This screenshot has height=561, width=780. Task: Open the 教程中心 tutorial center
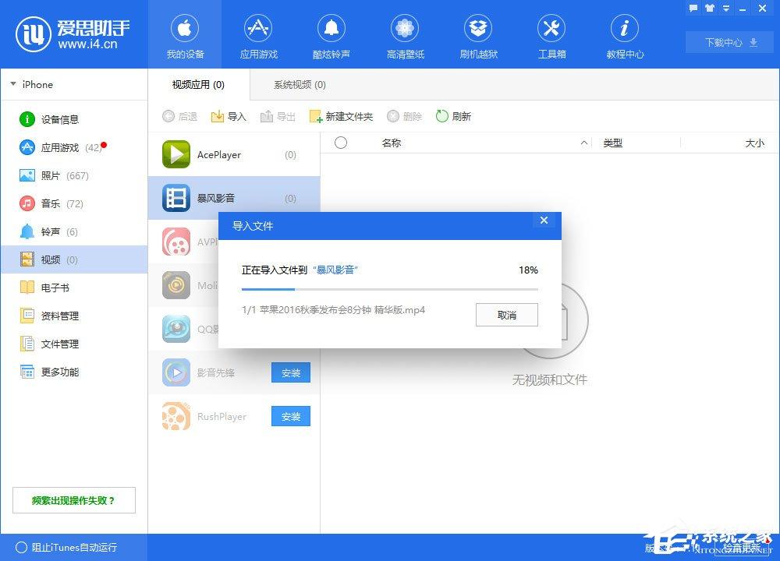pos(625,35)
